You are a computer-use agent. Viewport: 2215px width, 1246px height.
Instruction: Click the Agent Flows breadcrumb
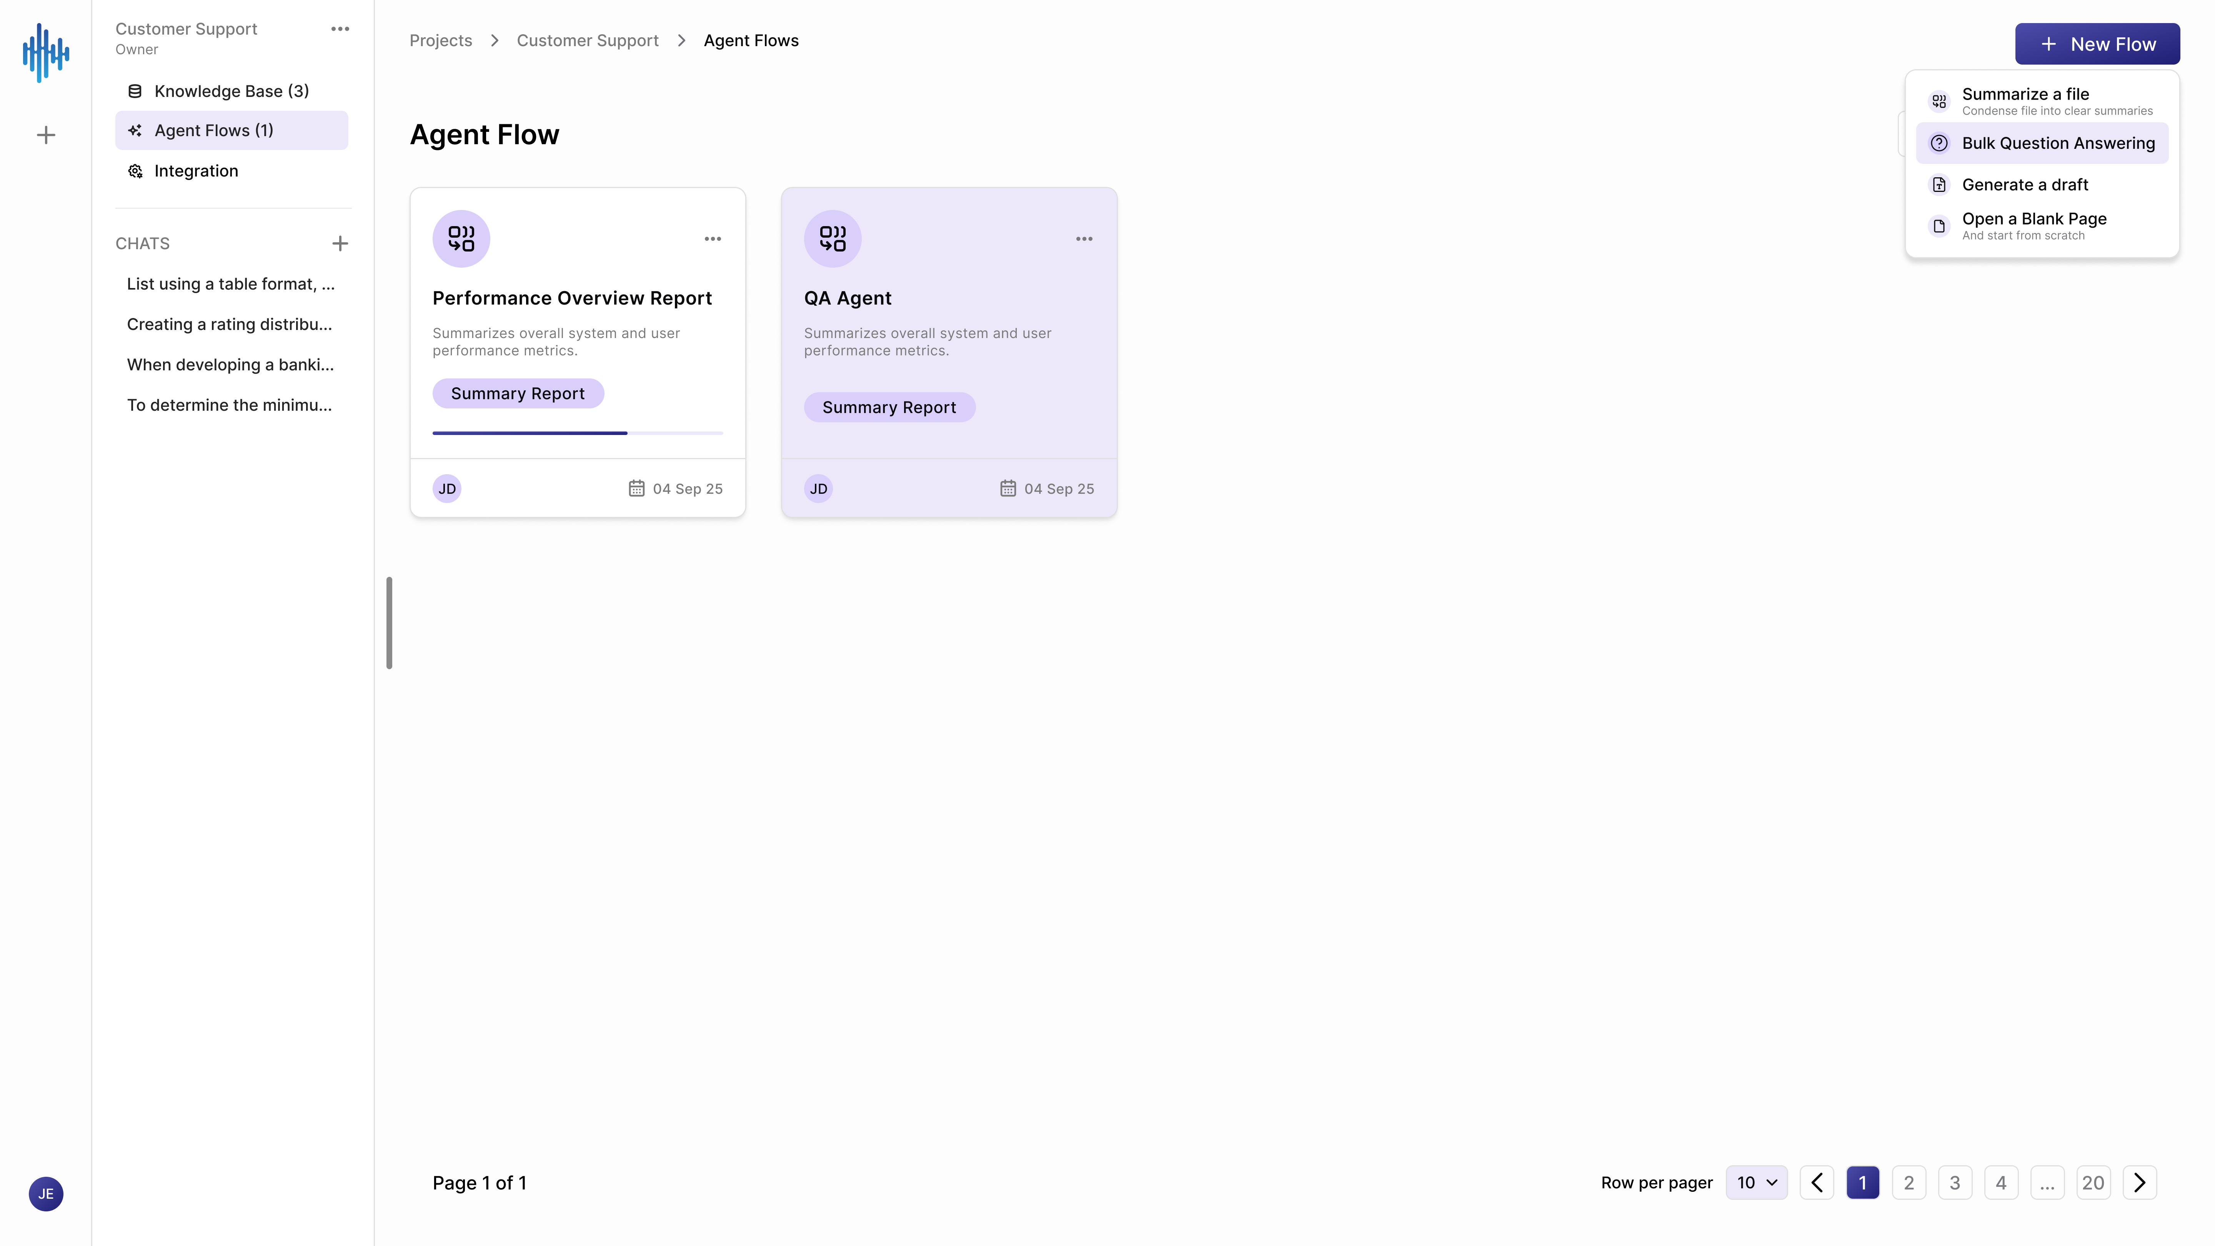[x=751, y=41]
